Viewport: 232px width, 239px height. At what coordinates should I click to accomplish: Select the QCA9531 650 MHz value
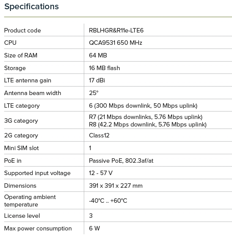pos(115,43)
